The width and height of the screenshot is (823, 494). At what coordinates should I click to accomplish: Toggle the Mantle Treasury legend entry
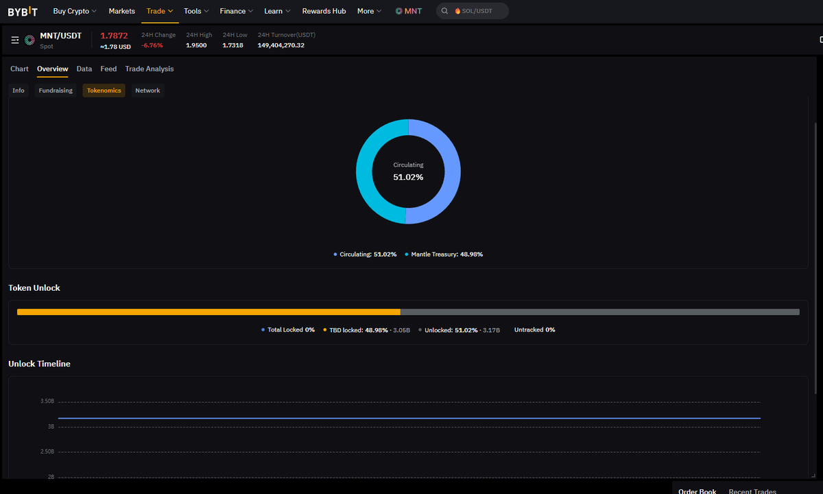(x=444, y=255)
